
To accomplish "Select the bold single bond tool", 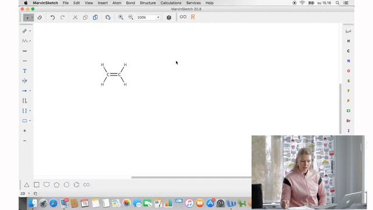I will coord(24,51).
